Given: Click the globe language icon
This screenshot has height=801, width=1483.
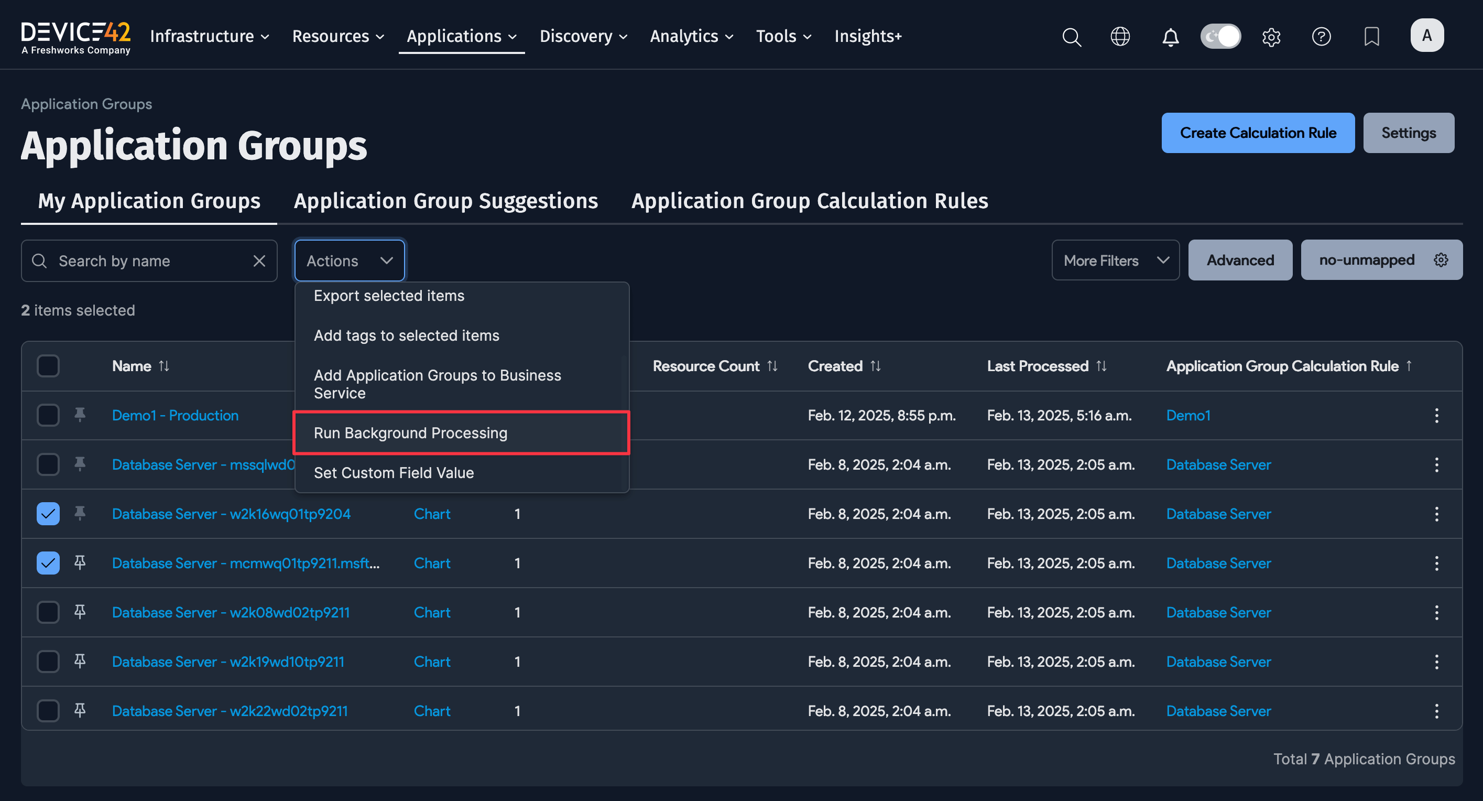Looking at the screenshot, I should point(1120,36).
